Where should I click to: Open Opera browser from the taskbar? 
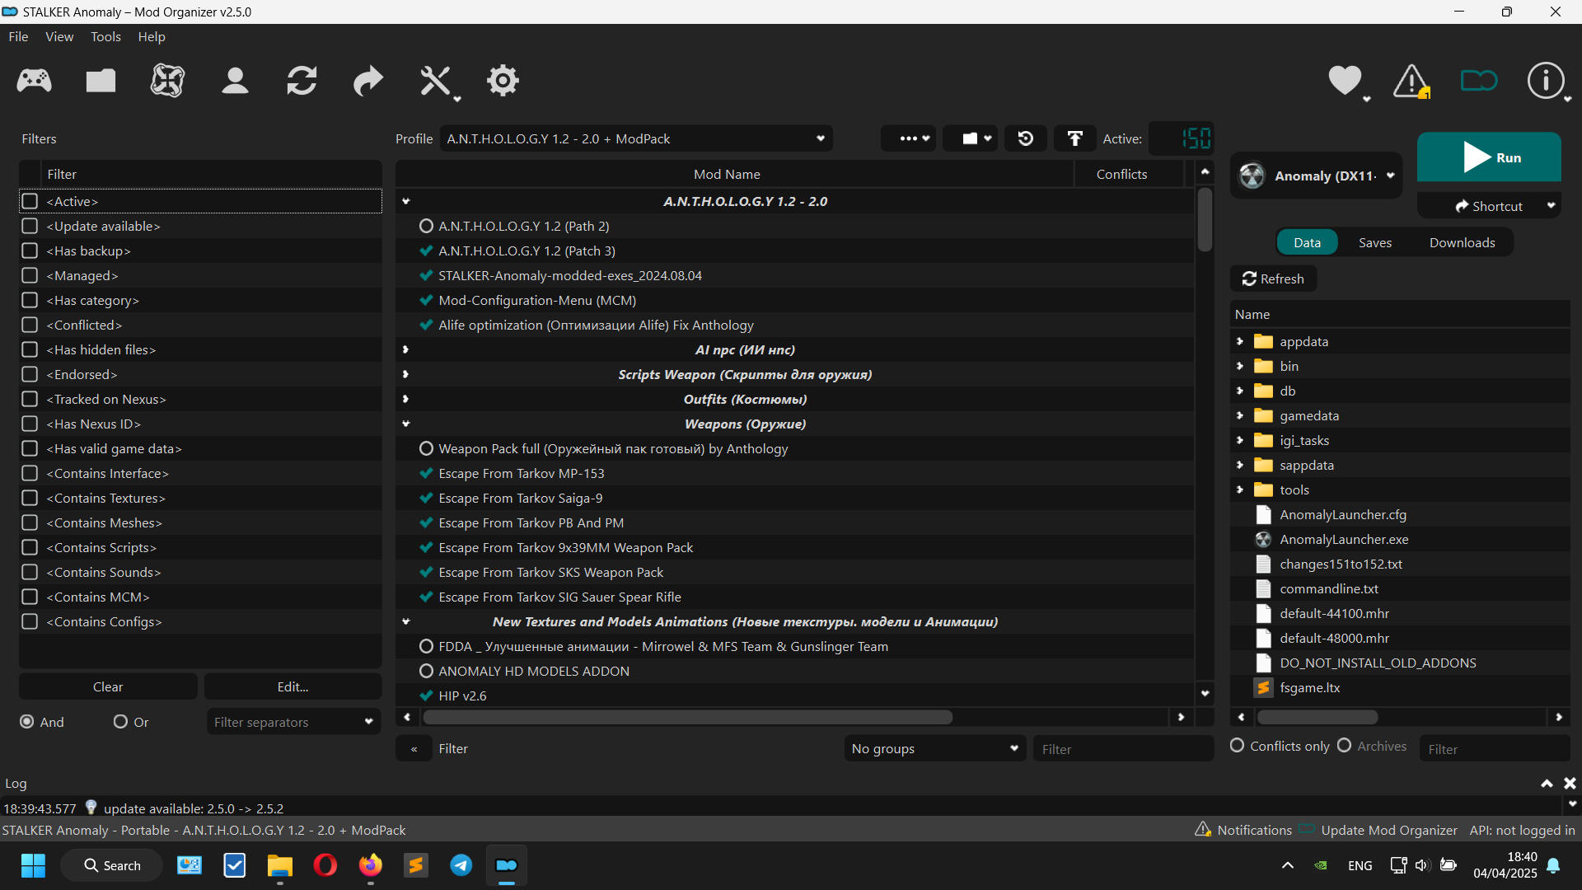[x=325, y=865]
